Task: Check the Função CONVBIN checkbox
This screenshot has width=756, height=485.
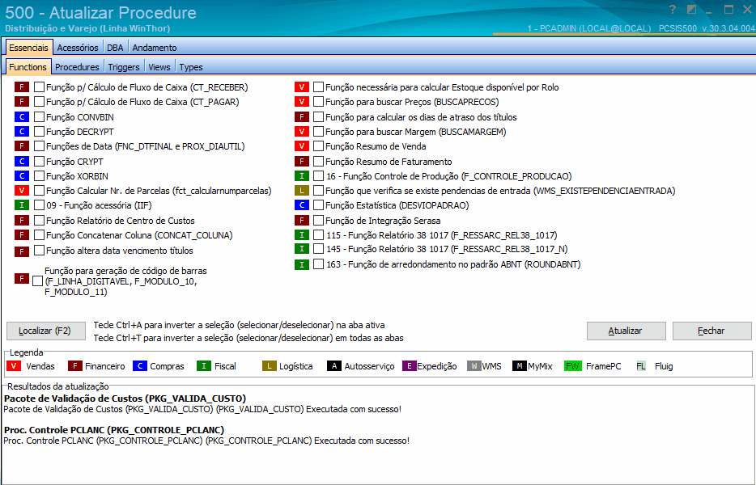Action: click(39, 117)
